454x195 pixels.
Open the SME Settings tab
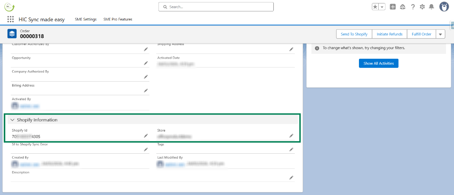click(x=86, y=19)
